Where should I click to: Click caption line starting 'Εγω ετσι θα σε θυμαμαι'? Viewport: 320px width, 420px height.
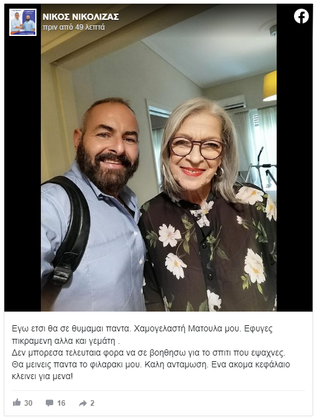(142, 329)
